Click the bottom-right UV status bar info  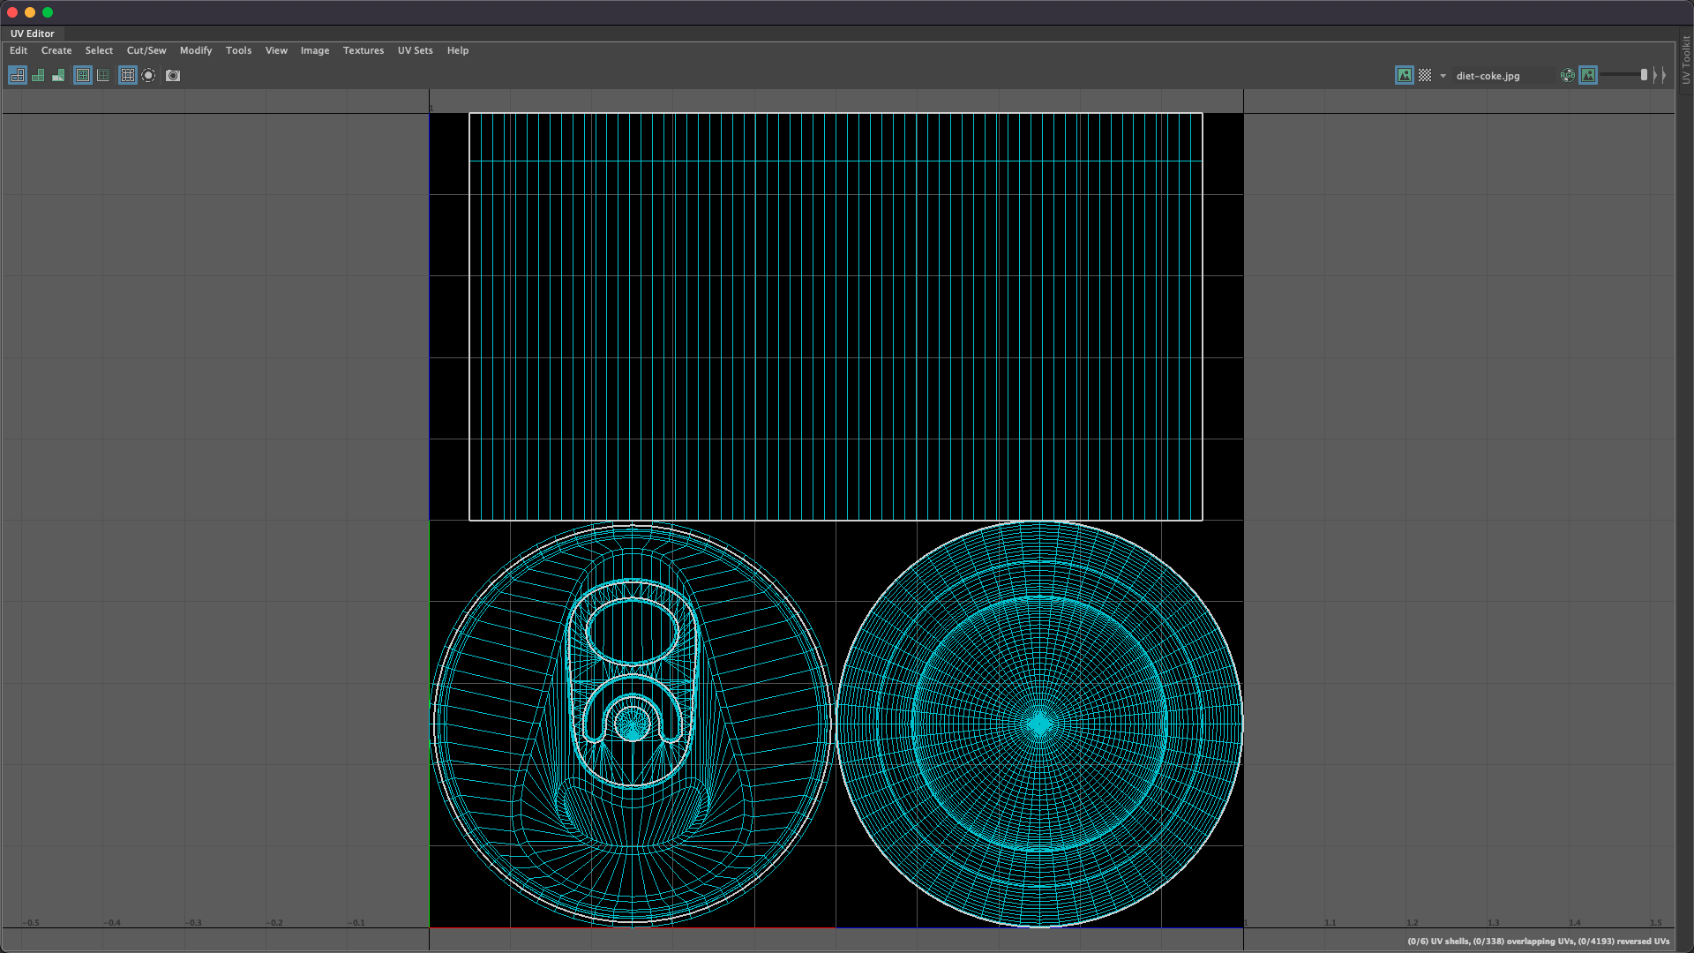point(1537,942)
